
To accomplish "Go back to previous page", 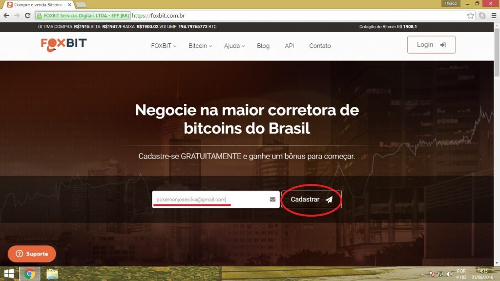I will click(x=6, y=16).
